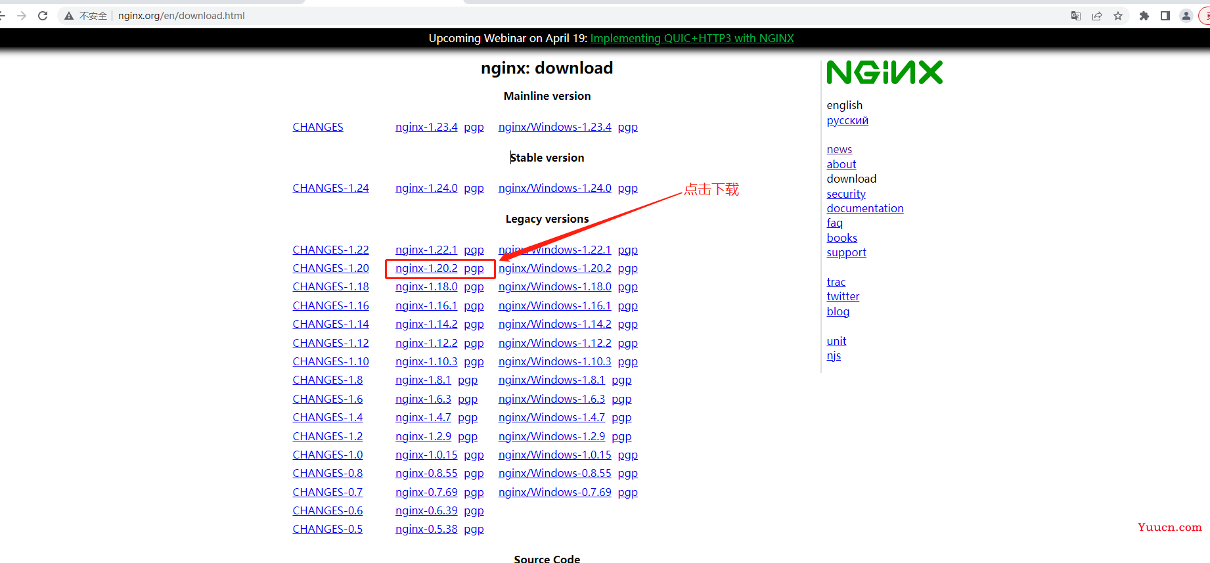Open CHANGES-1.6 link
The height and width of the screenshot is (563, 1210).
pyautogui.click(x=328, y=399)
